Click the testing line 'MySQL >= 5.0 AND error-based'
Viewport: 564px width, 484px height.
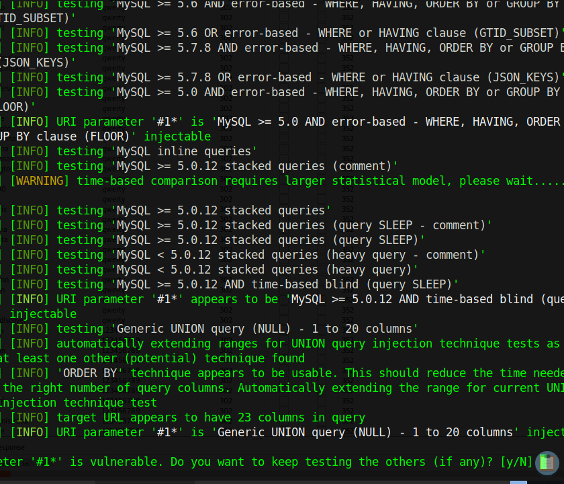click(282, 92)
